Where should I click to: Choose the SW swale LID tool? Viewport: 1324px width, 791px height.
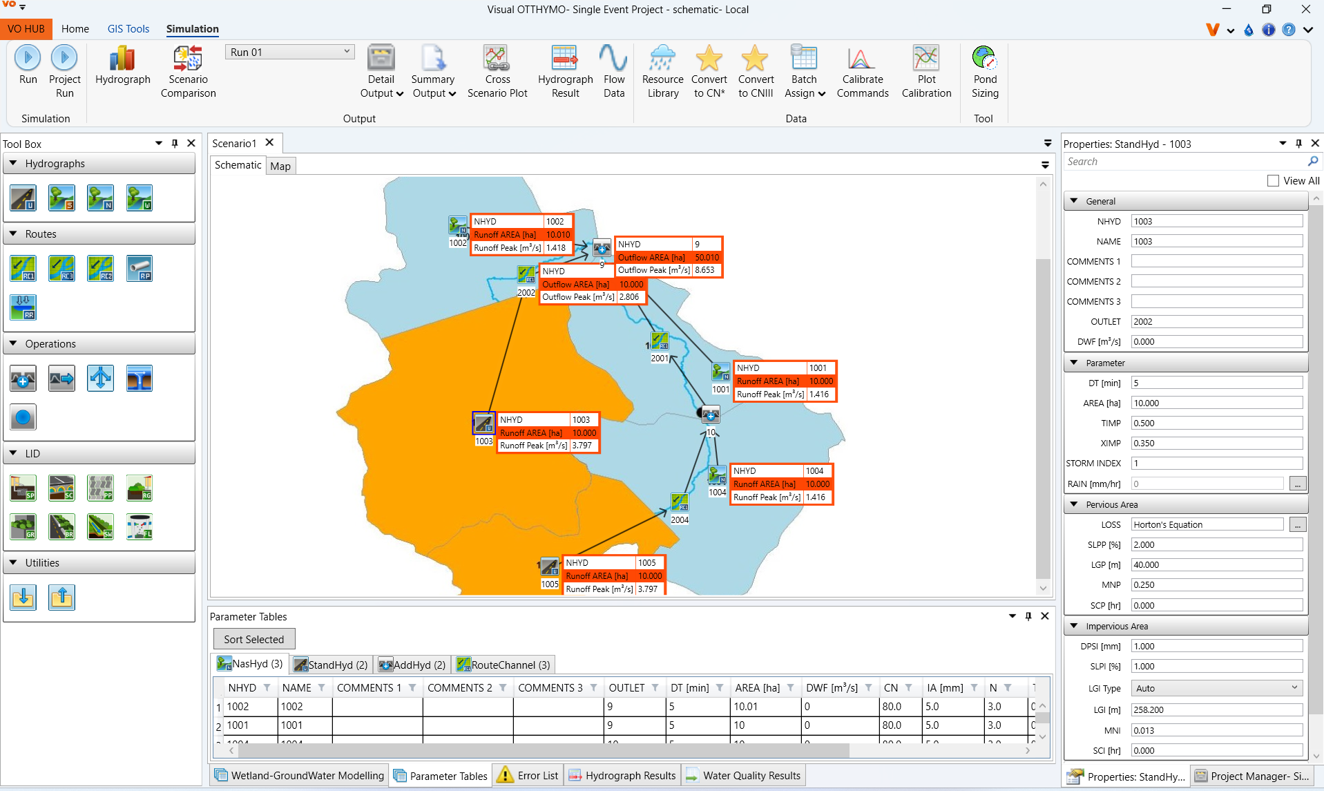coord(100,527)
